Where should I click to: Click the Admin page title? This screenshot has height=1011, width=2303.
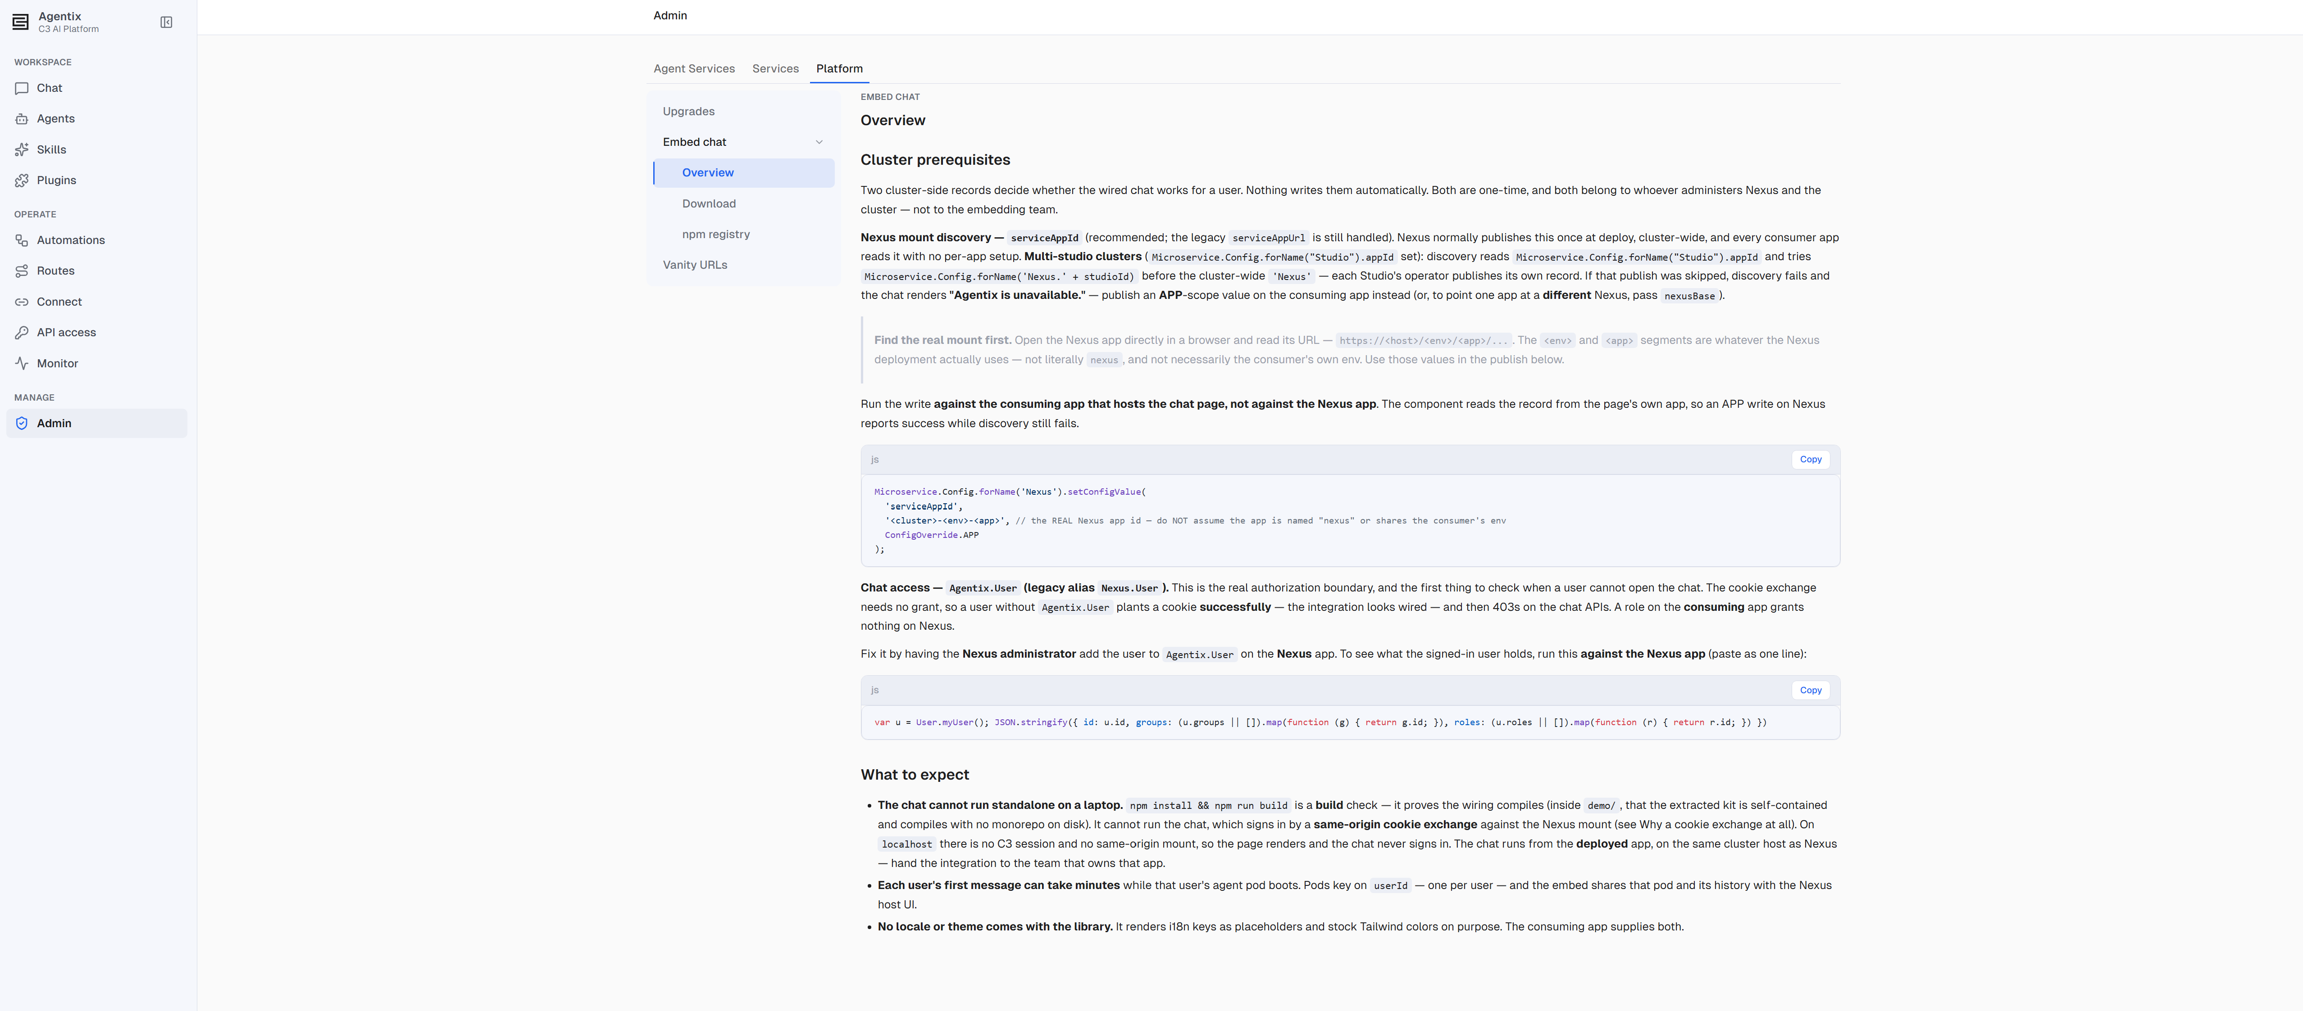(669, 16)
